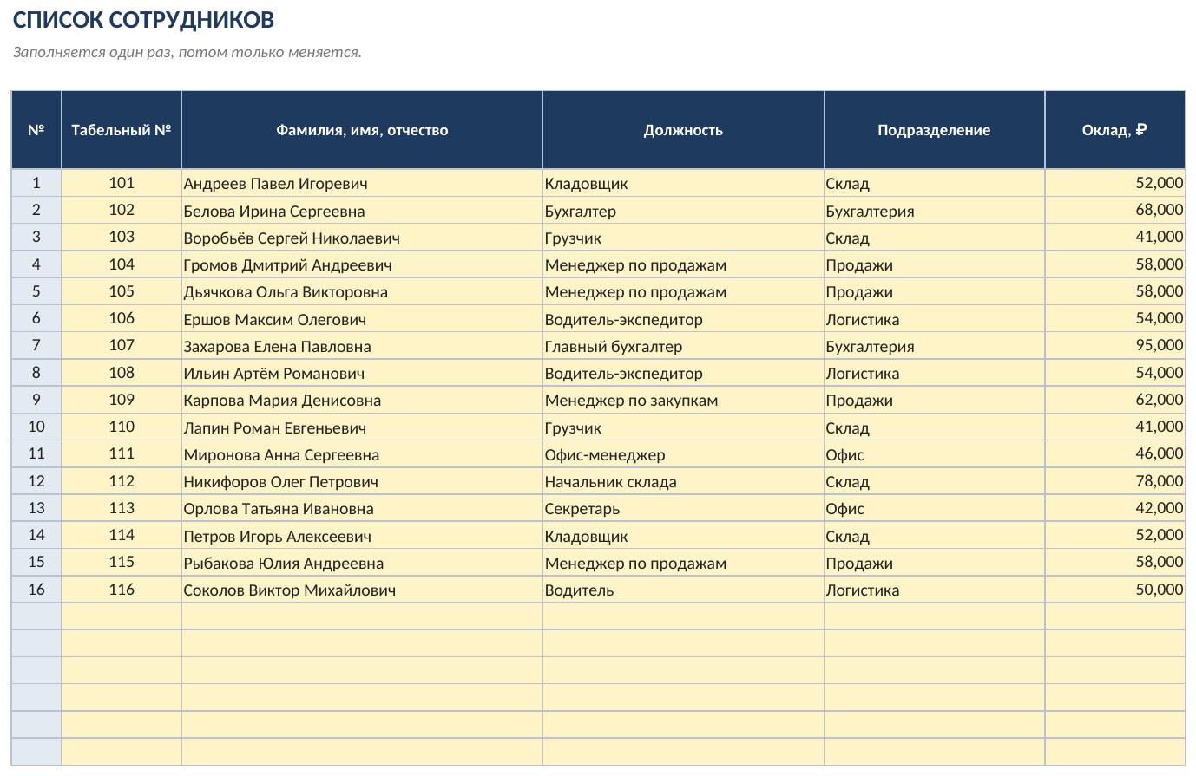Select the 'Главный бухгалтер' position cell
The height and width of the screenshot is (776, 1196).
[683, 346]
